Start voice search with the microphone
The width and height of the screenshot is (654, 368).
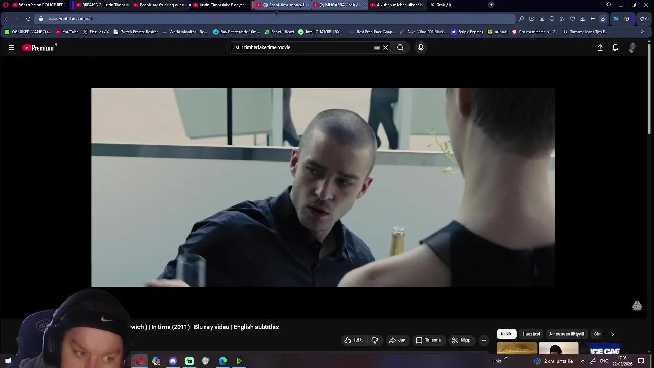[x=421, y=48]
